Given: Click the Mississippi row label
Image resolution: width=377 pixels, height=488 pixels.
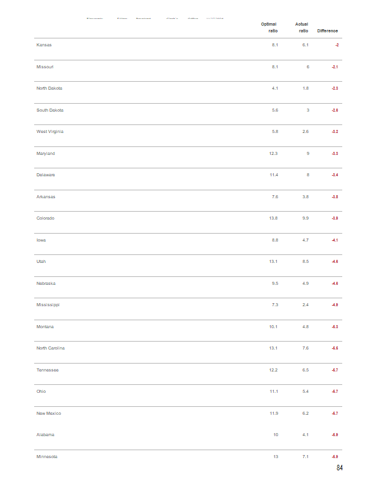Looking at the screenshot, I should pyautogui.click(x=48, y=304).
